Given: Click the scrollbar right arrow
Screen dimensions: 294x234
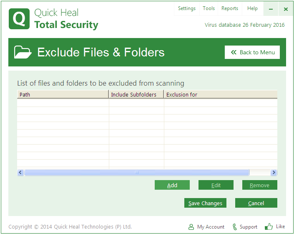Looking at the screenshot, I should (274, 172).
